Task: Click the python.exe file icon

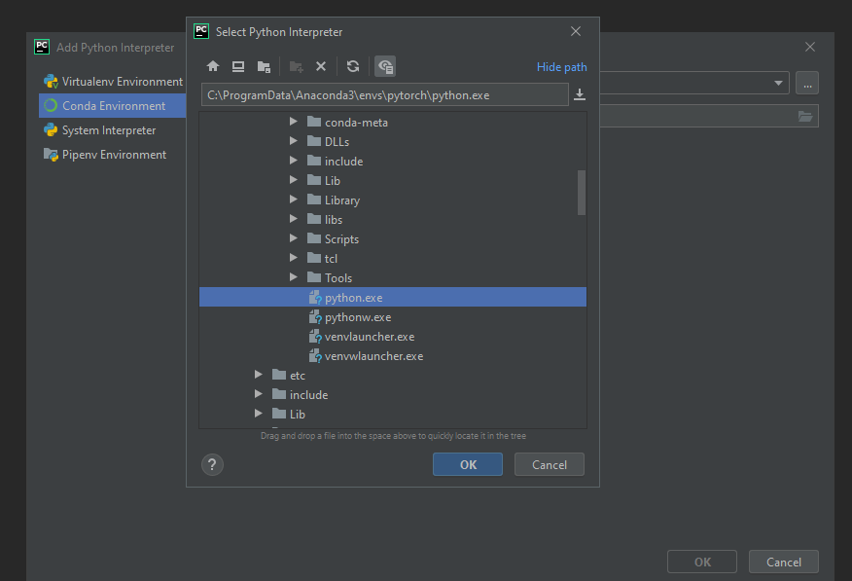Action: point(315,297)
